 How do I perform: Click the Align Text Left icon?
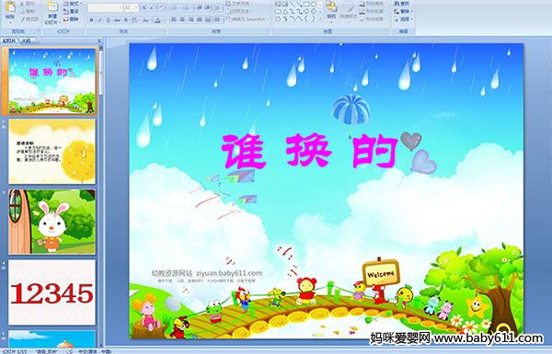pos(174,19)
